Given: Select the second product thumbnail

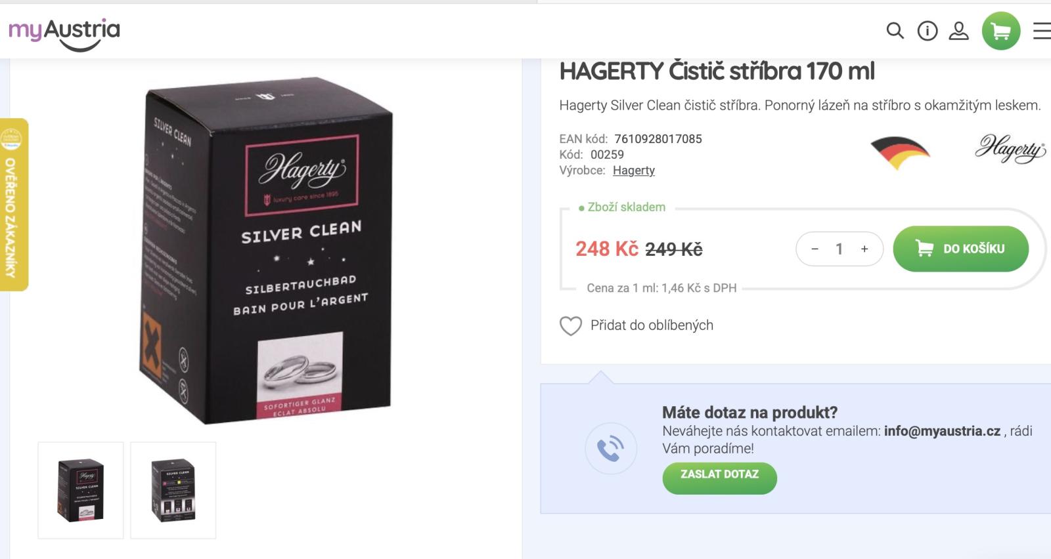Looking at the screenshot, I should pos(173,490).
